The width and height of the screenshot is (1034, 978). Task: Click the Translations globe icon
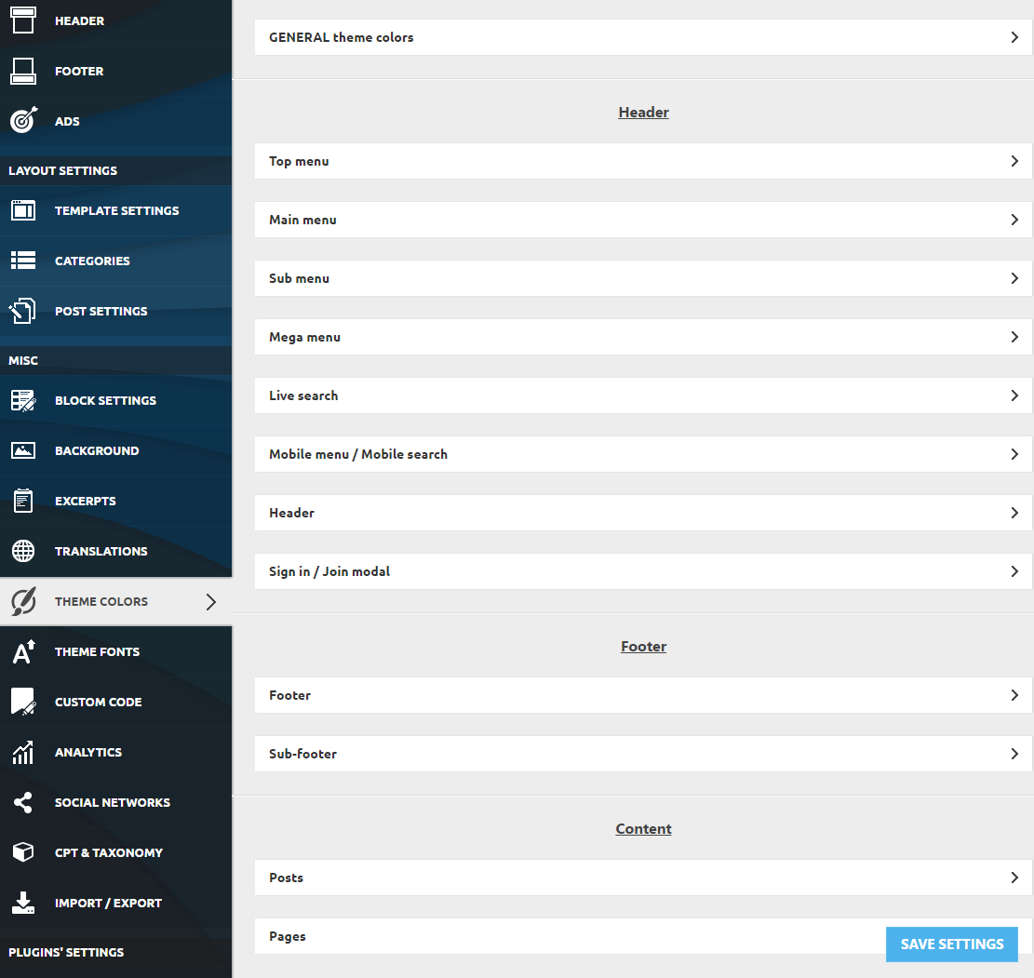pos(23,551)
